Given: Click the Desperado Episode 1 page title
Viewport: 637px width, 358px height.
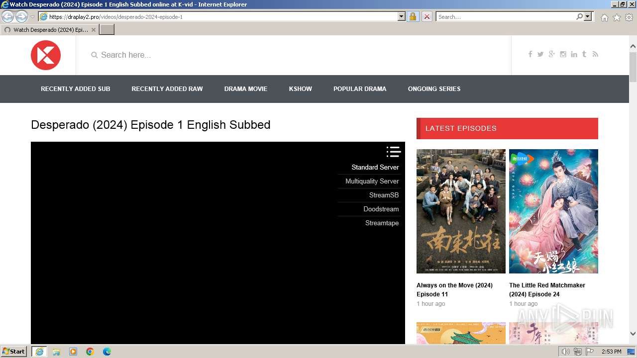Looking at the screenshot, I should [x=151, y=125].
